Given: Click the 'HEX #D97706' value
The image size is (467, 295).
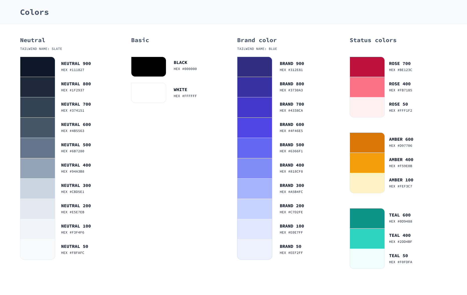Looking at the screenshot, I should (401, 146).
